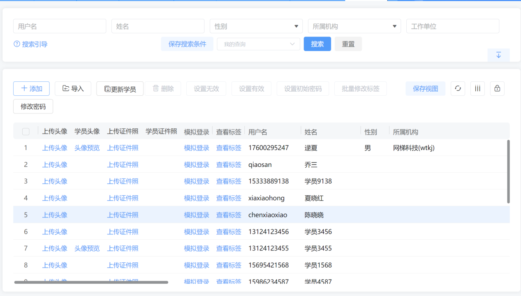Screen dimensions: 521x296
Task: Focus the 工作单位 search field
Action: pyautogui.click(x=453, y=26)
